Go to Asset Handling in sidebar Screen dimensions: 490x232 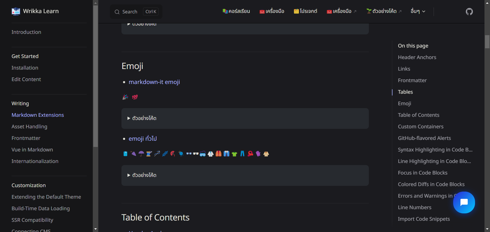[x=29, y=126]
